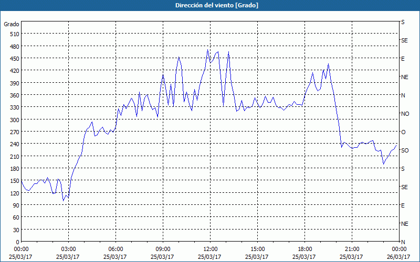This screenshot has width=420, height=262.
Task: Click the 90 y-axis tick label
Action: [x=16, y=205]
